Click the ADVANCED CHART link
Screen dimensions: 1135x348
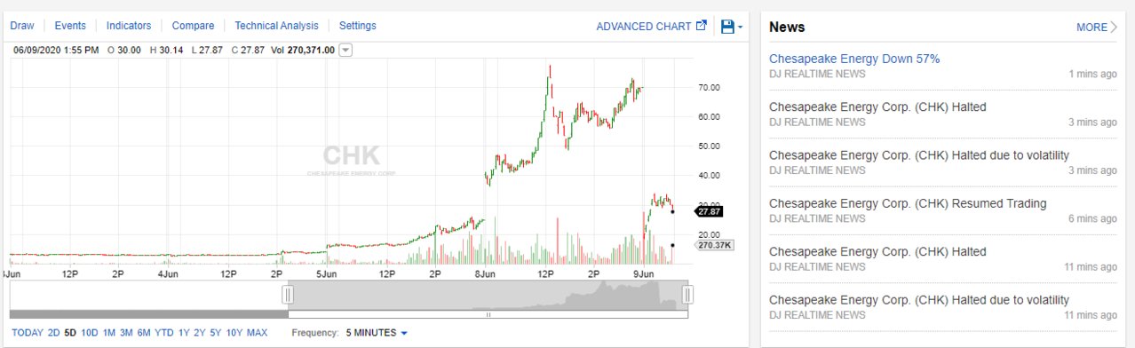(643, 27)
